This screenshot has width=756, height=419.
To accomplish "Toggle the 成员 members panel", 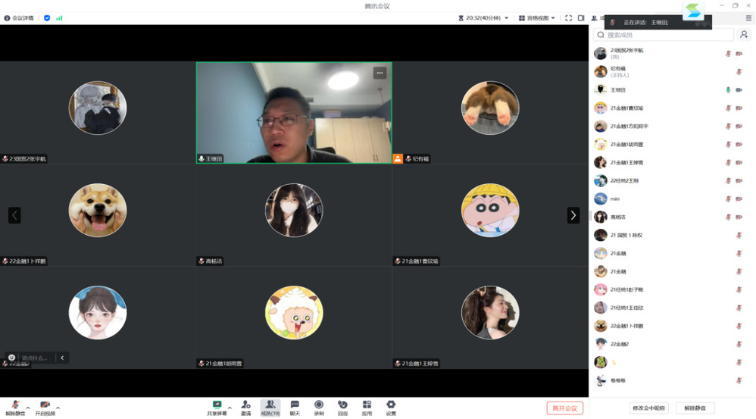I will click(270, 406).
